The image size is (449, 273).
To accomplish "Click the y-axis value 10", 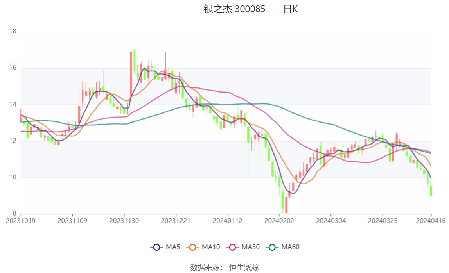I will pos(13,177).
